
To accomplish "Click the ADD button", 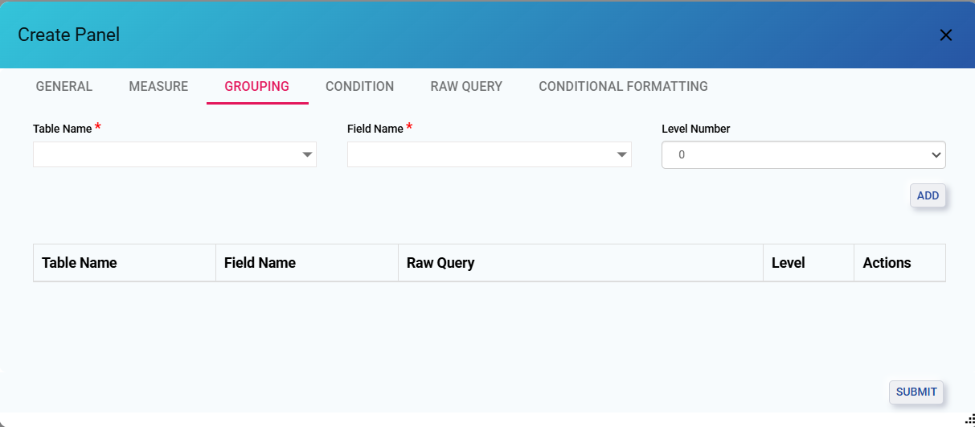I will [928, 195].
